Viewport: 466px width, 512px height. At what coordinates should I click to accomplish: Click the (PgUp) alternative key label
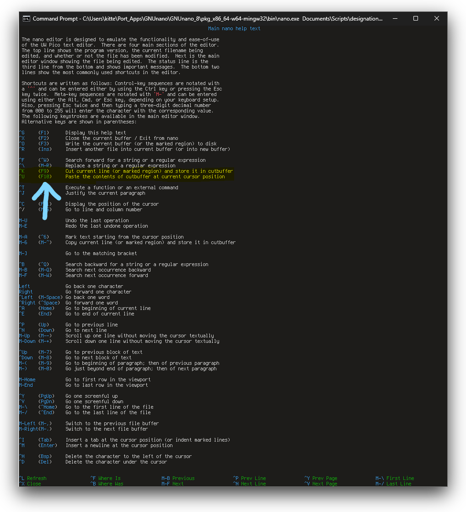coord(46,396)
